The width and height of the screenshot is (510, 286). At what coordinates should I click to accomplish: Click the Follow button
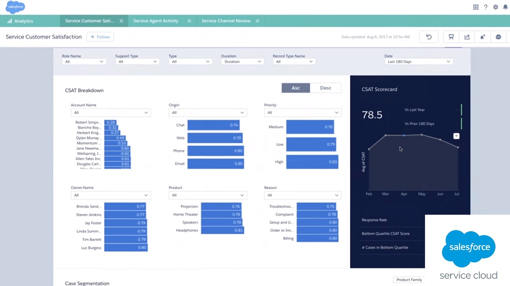(100, 37)
